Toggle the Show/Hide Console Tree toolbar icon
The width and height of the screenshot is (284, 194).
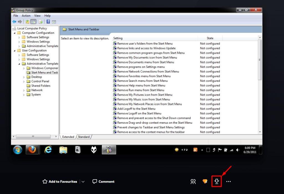33,22
